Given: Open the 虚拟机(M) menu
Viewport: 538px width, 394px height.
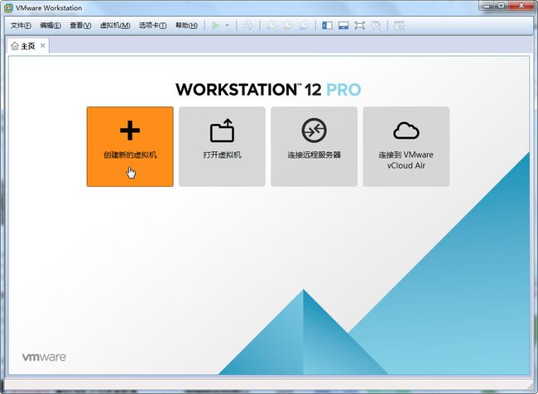Looking at the screenshot, I should 115,26.
